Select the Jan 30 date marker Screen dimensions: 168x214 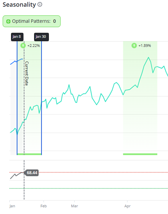(41, 37)
